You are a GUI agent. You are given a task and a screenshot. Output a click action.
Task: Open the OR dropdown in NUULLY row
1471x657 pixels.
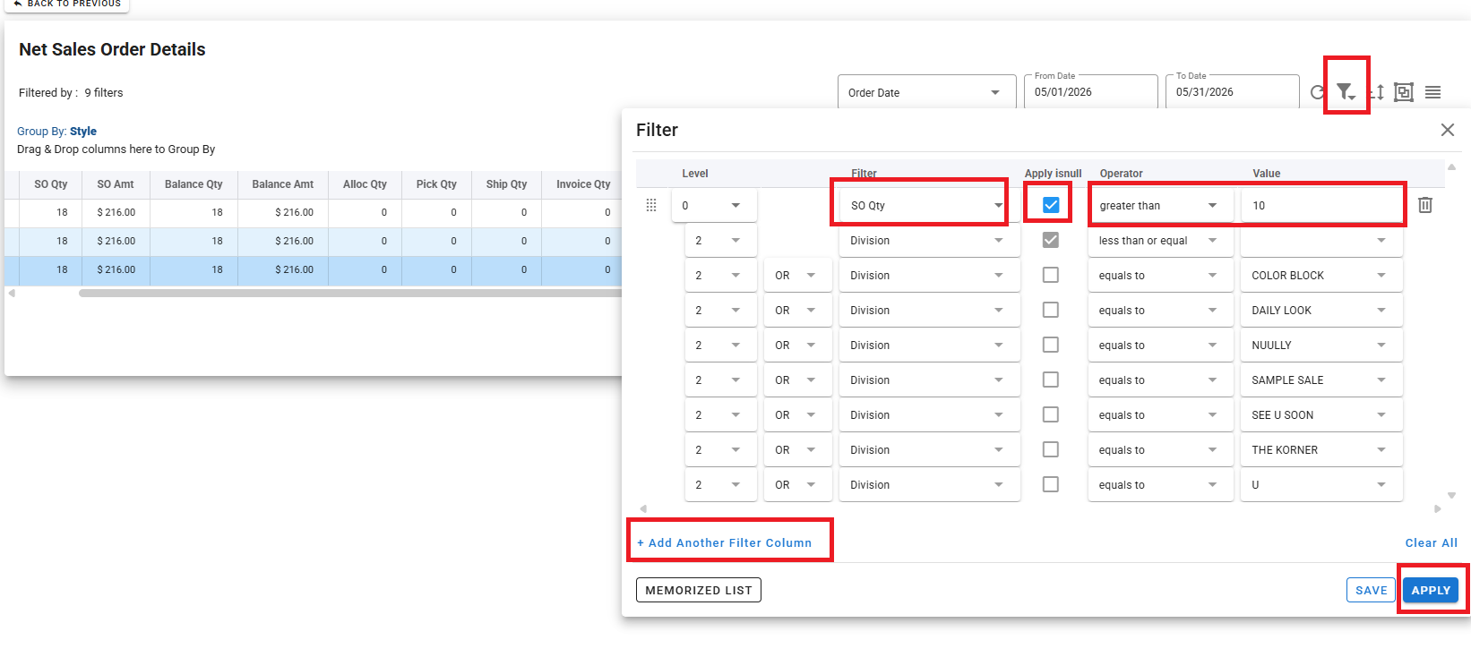point(797,345)
